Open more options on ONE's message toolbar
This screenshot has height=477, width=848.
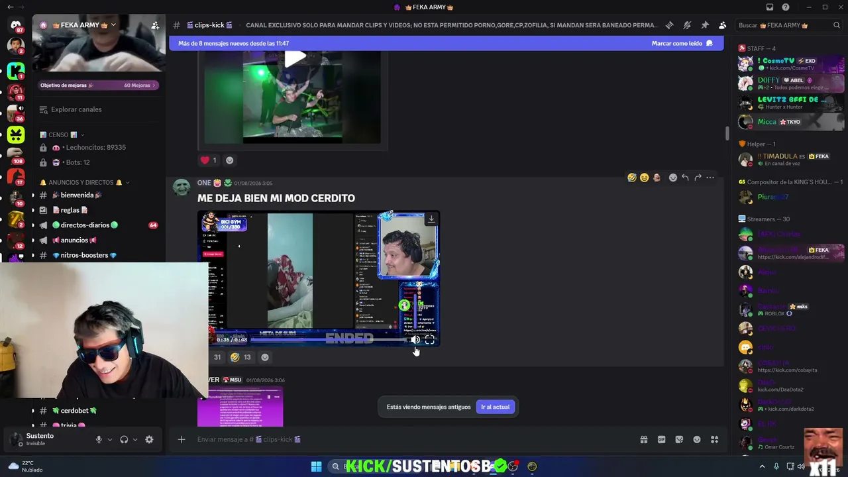pos(710,178)
